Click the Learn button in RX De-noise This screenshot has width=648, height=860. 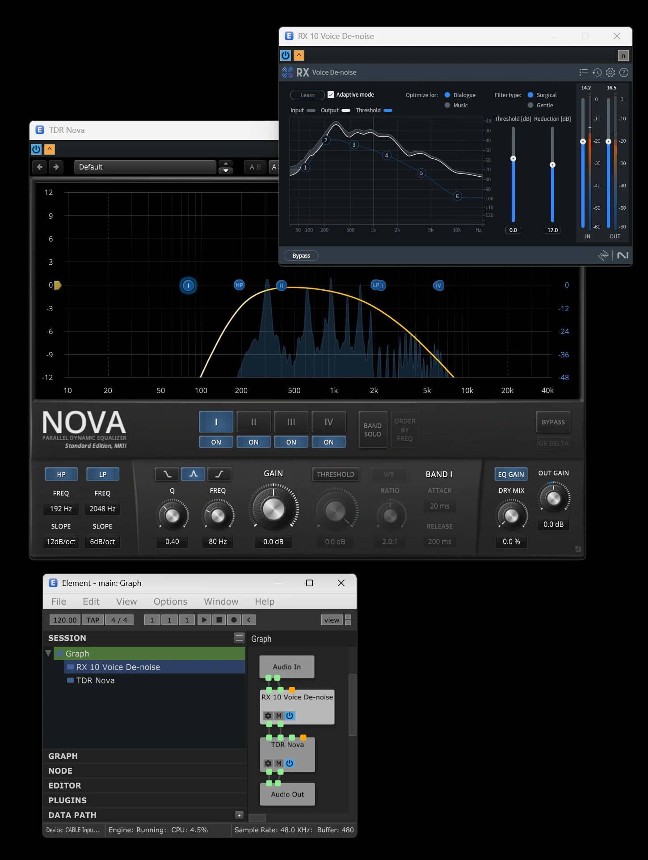tap(307, 95)
